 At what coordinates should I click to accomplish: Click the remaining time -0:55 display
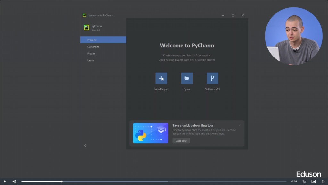(294, 181)
